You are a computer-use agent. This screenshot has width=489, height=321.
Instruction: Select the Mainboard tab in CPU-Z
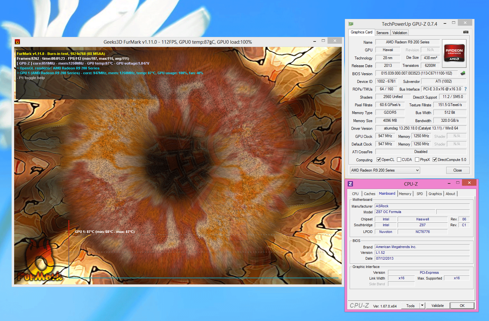pos(387,193)
